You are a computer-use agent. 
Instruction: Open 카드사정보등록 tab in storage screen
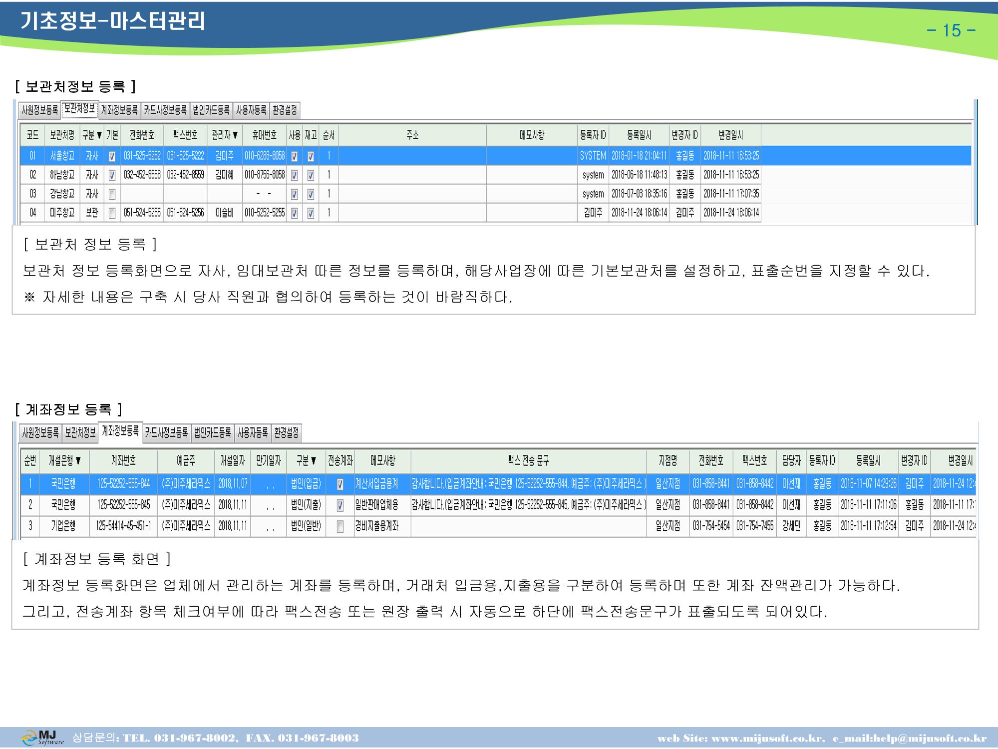tap(165, 110)
